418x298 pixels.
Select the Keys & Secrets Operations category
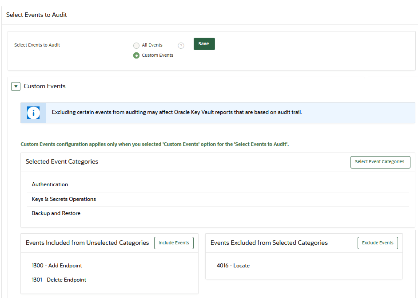pyautogui.click(x=64, y=199)
